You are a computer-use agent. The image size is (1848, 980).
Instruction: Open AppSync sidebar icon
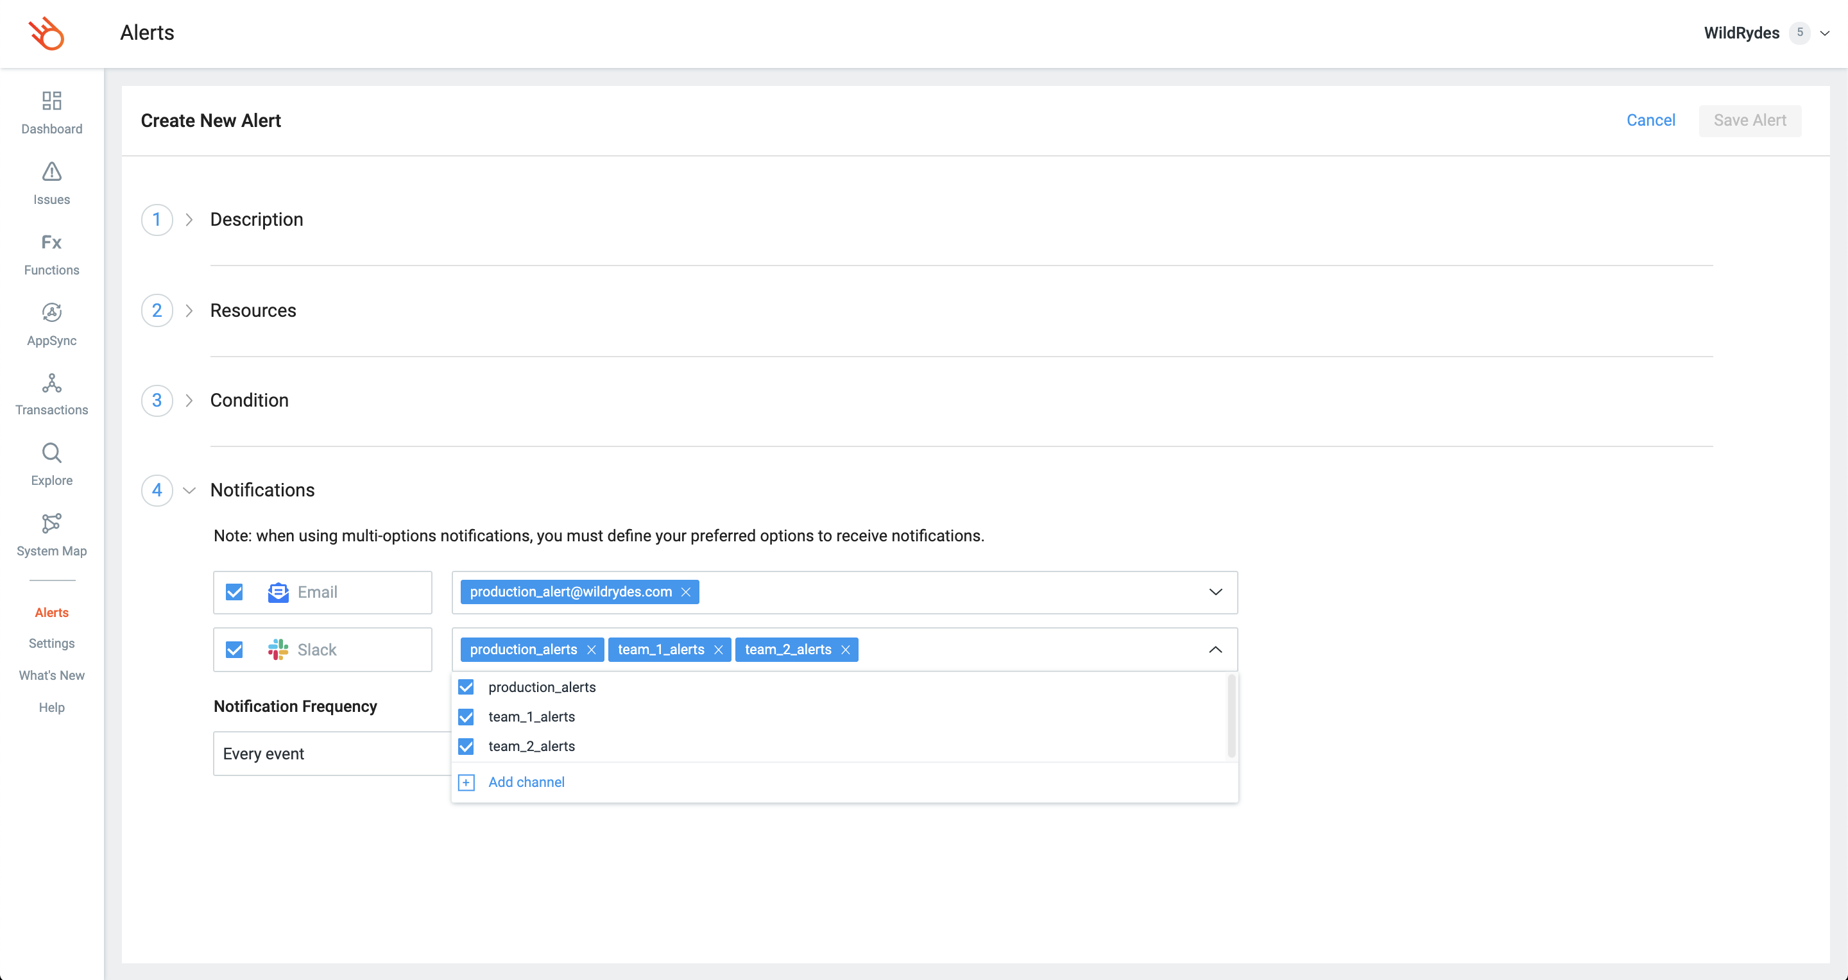51,312
